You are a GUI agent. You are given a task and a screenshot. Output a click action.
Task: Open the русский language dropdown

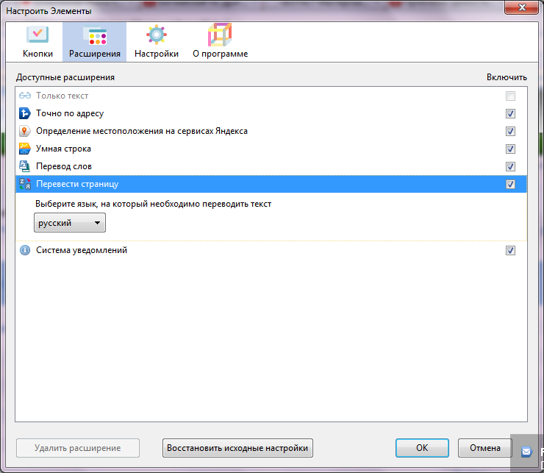(x=70, y=223)
